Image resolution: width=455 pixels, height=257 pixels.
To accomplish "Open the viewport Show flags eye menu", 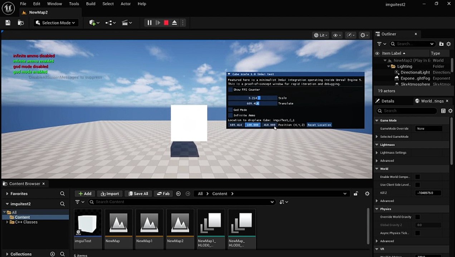I will pos(337,35).
